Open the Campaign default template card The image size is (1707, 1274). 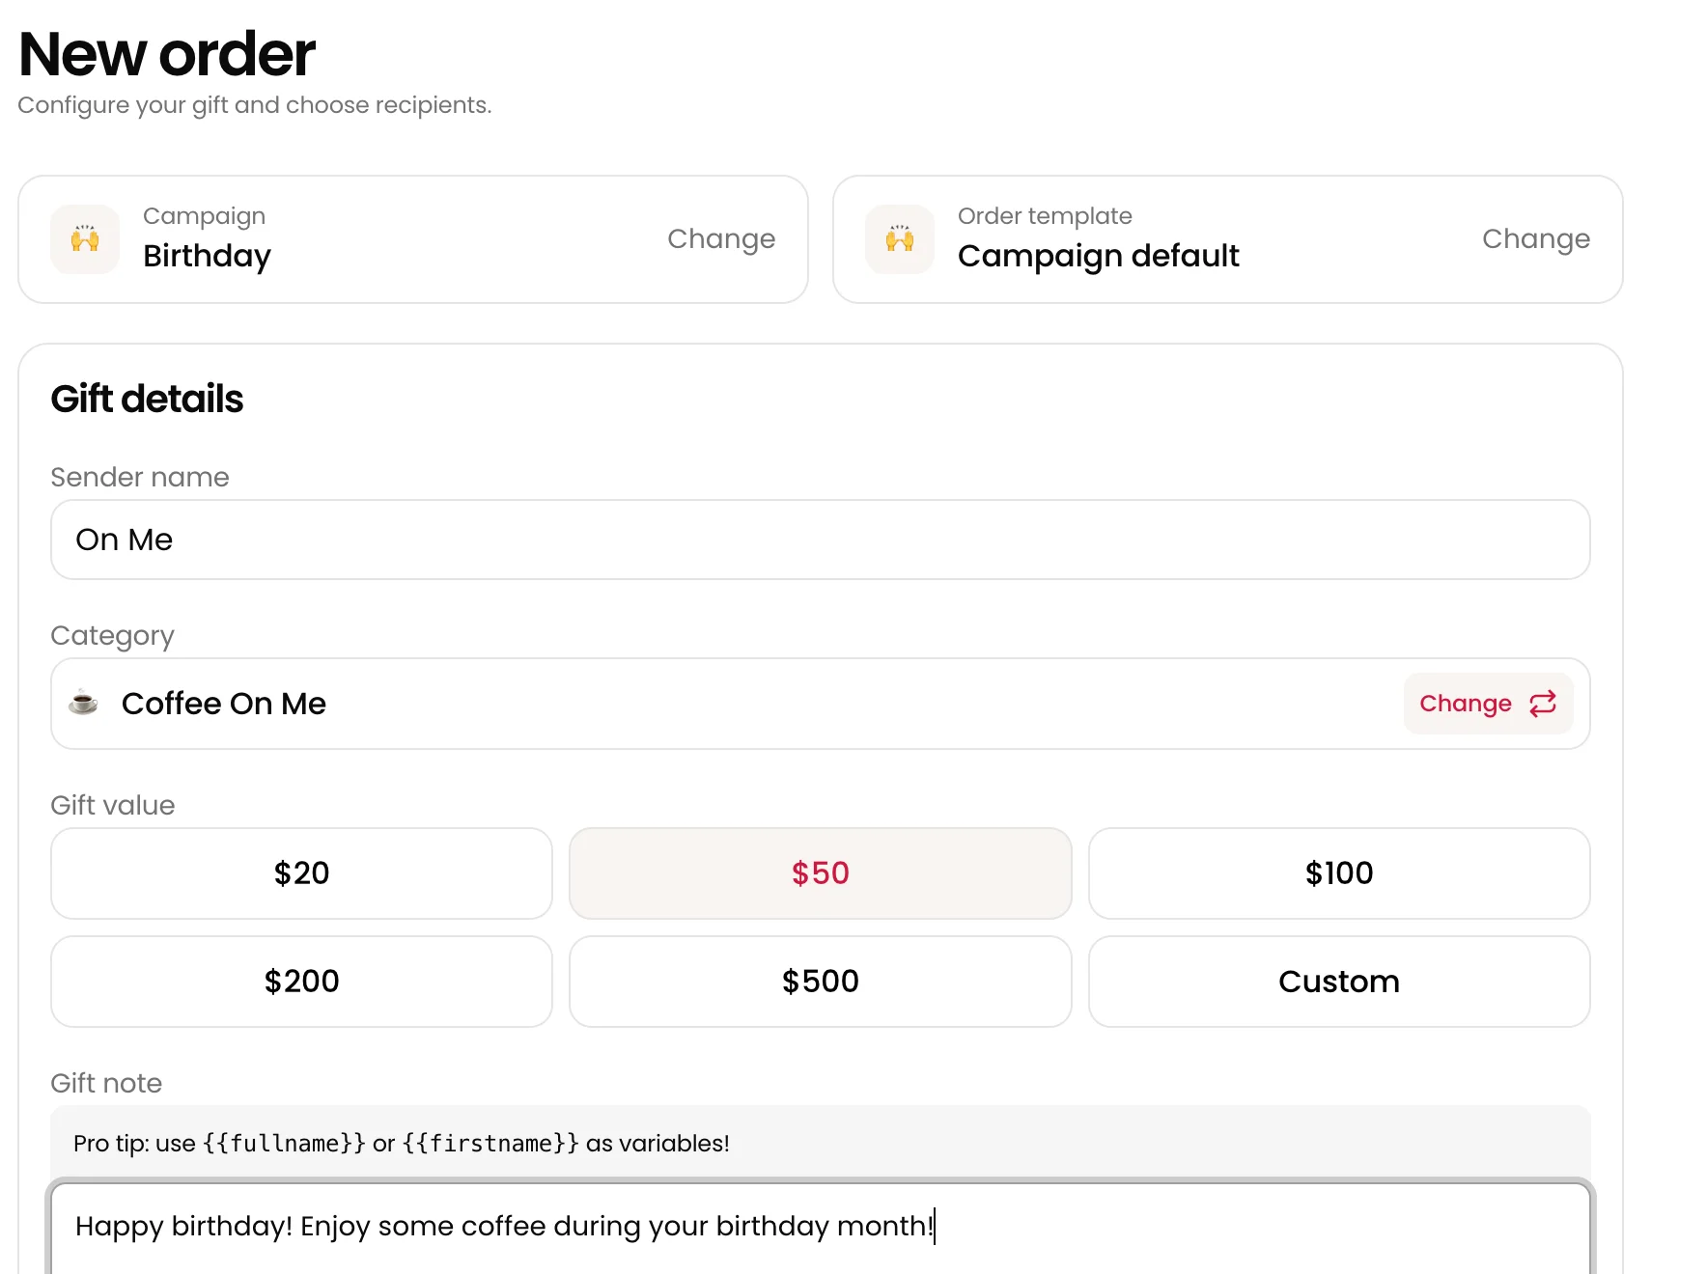click(1228, 239)
